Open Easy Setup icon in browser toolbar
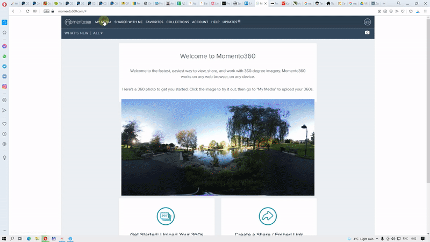Viewport: 430px width, 242px height. coord(425,11)
